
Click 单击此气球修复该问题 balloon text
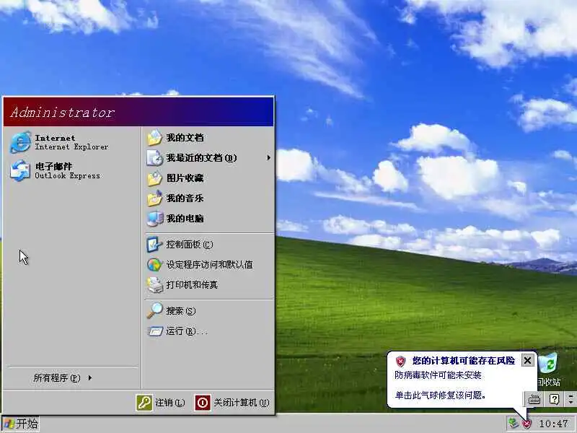[x=441, y=395]
